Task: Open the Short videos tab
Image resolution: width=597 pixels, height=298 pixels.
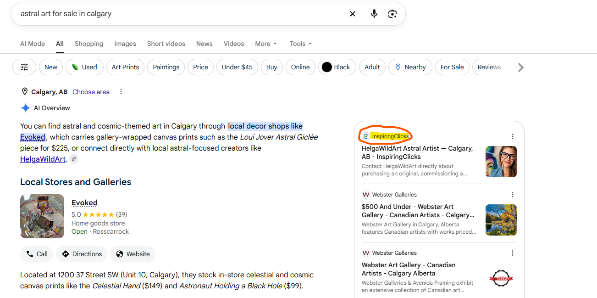Action: [x=166, y=44]
